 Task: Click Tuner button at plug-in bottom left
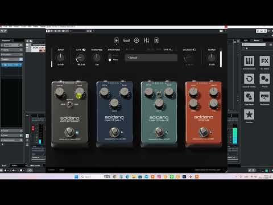51,170
